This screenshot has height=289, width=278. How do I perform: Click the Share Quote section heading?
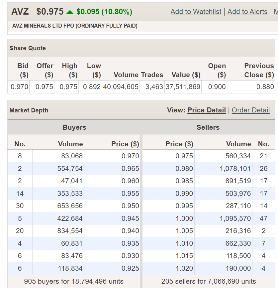click(x=28, y=48)
